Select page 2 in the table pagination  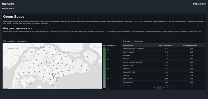tap(163, 87)
